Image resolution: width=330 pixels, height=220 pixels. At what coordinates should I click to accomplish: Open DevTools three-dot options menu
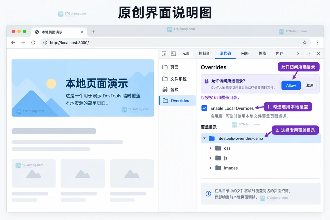point(310,54)
